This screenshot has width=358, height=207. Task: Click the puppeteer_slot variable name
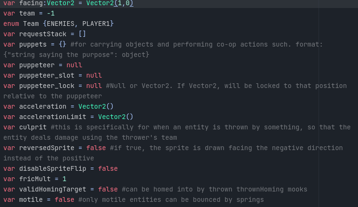pyautogui.click(x=47, y=75)
